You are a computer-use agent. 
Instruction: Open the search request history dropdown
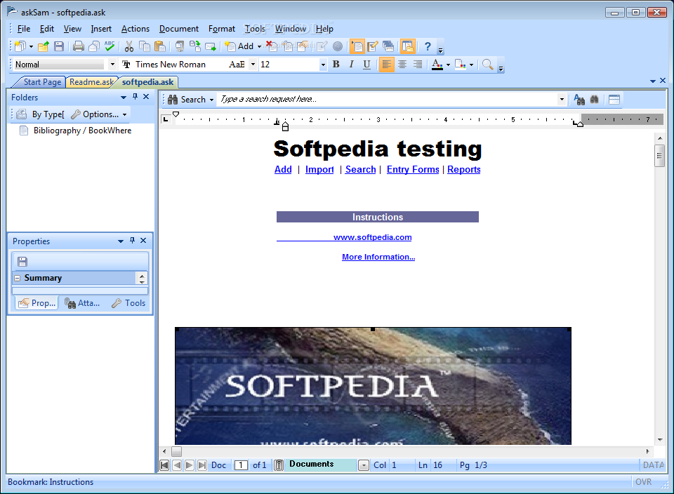562,100
